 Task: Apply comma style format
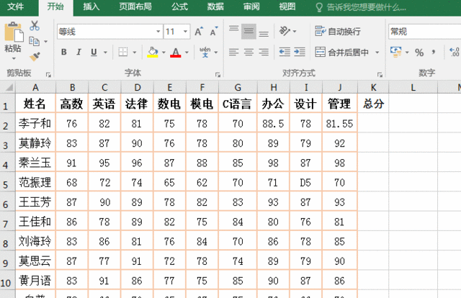coord(434,53)
